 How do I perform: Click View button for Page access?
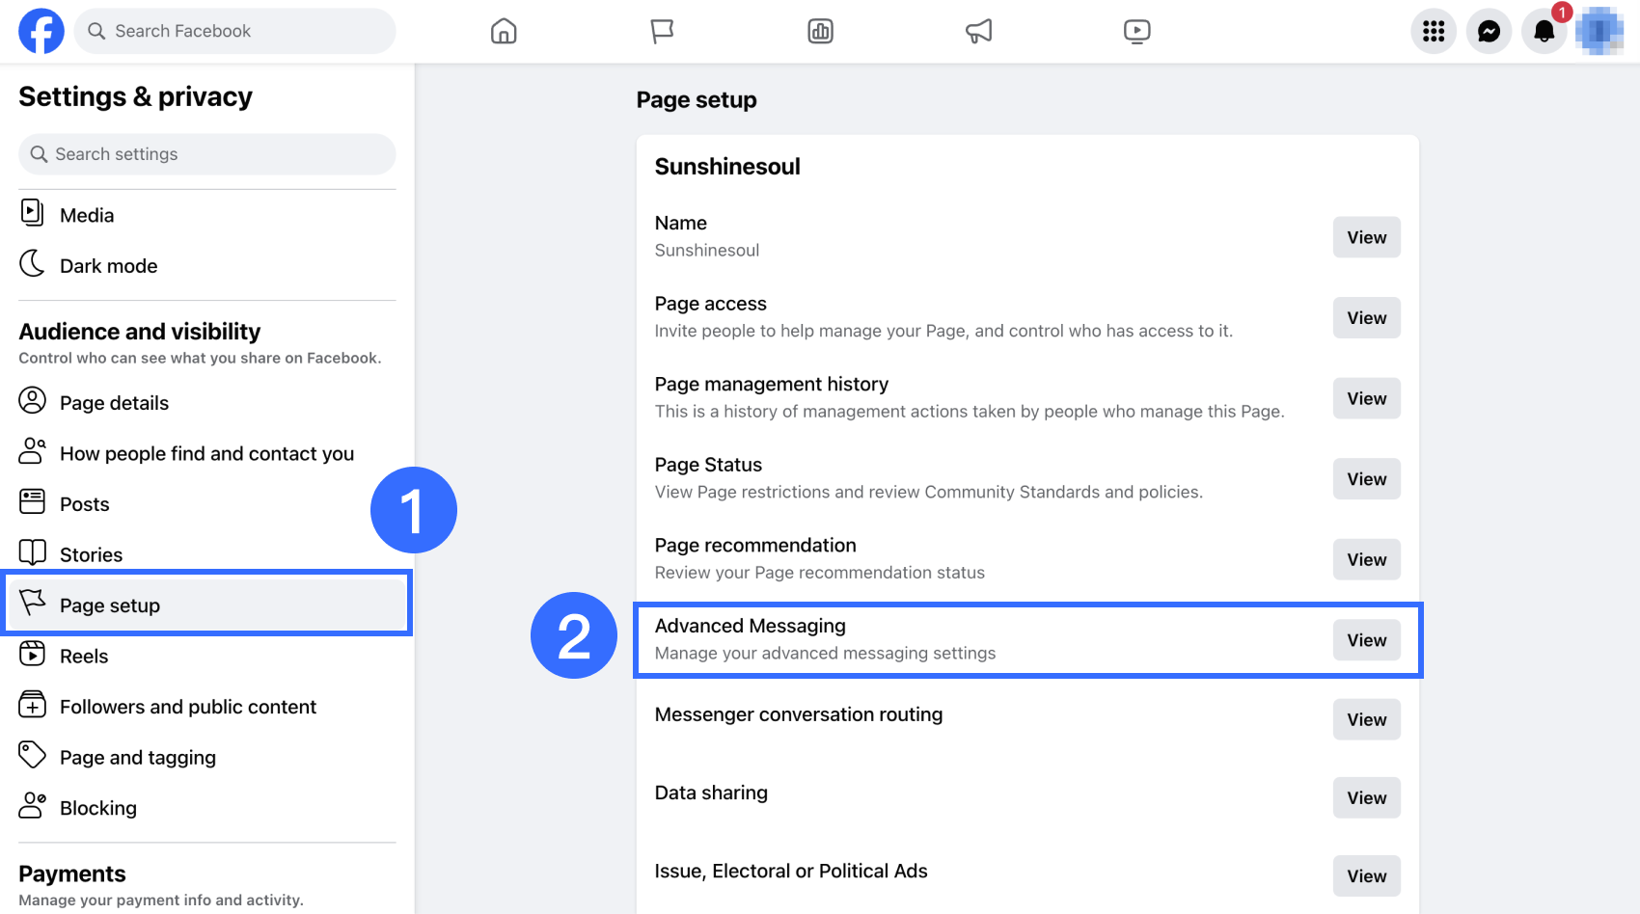click(x=1366, y=318)
